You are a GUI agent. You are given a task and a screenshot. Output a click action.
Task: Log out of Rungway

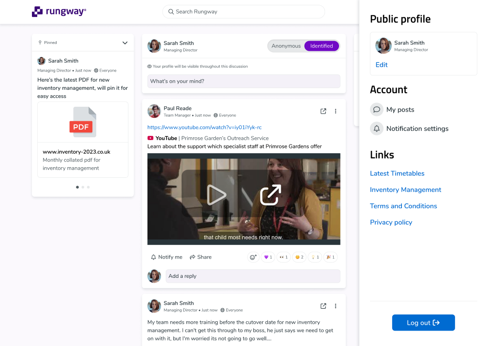423,322
